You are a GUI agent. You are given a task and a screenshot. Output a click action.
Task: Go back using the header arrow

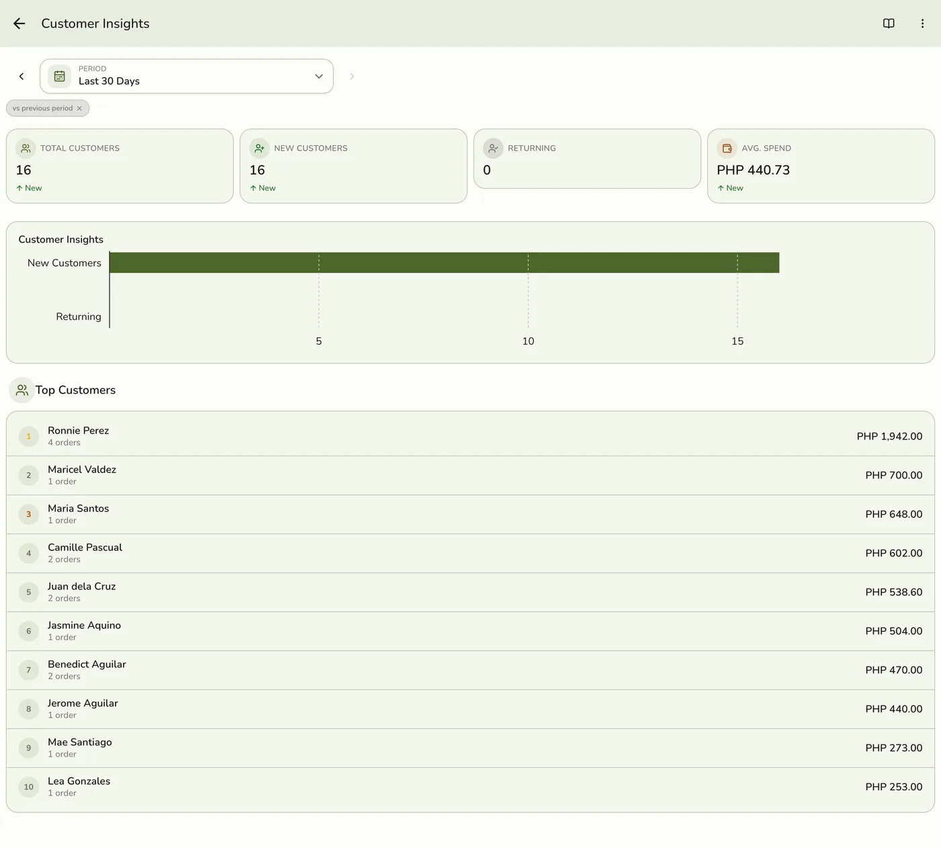coord(19,24)
